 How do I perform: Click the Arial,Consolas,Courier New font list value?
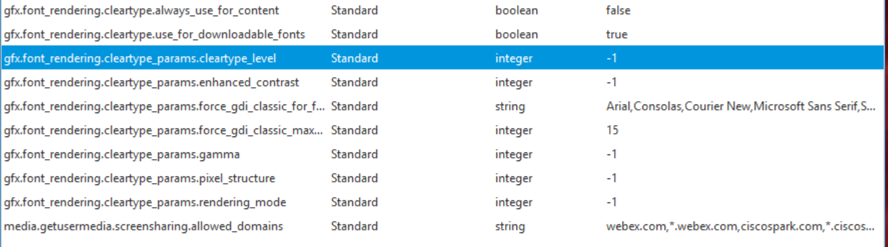(740, 107)
